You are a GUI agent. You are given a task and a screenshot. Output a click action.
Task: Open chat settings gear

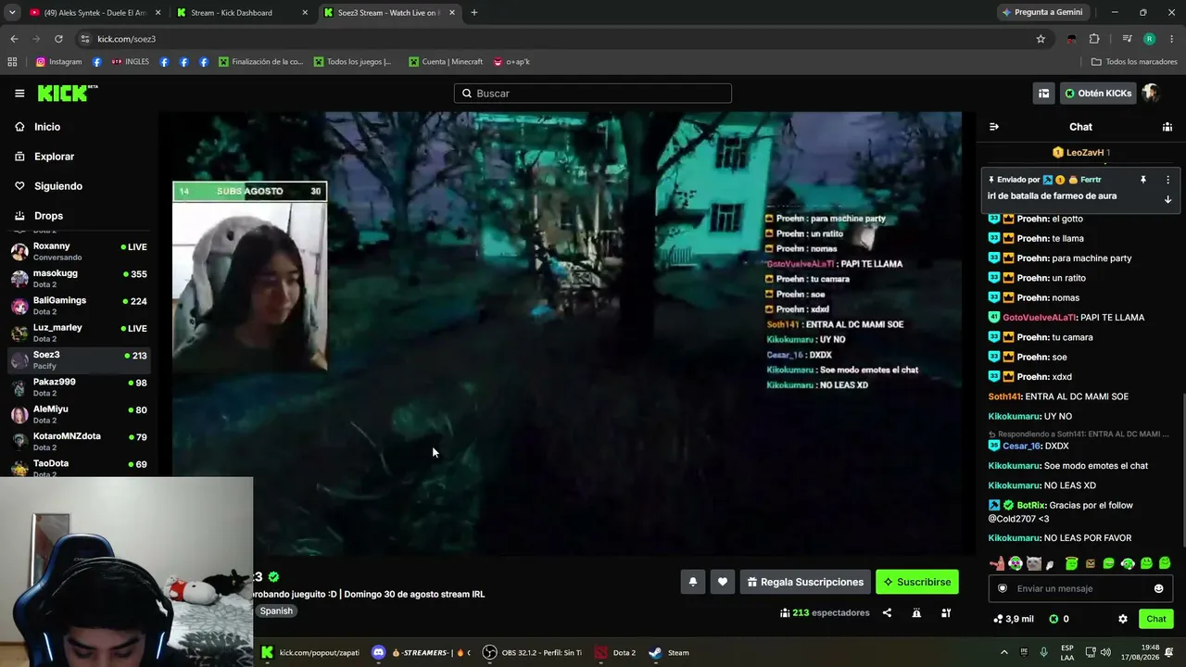[x=1123, y=619]
